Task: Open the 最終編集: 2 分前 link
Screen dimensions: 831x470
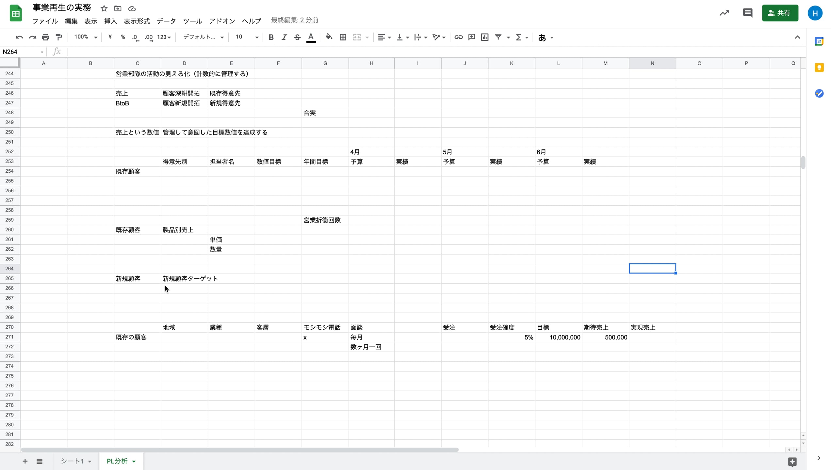Action: tap(294, 20)
